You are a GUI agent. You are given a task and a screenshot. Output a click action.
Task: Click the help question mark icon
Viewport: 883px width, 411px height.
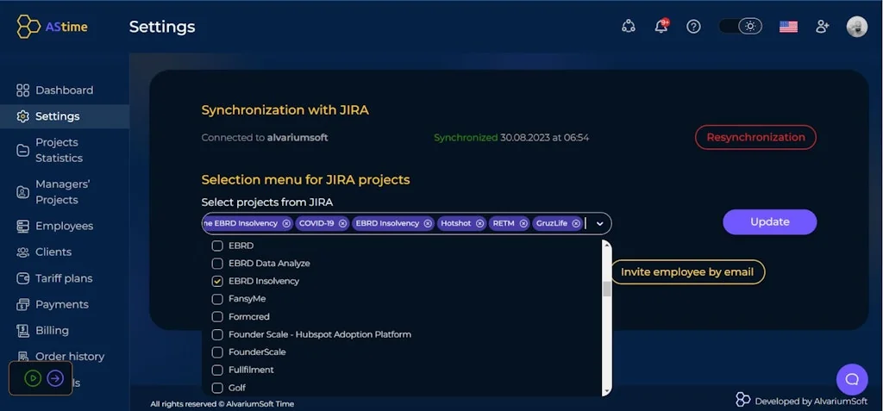693,26
